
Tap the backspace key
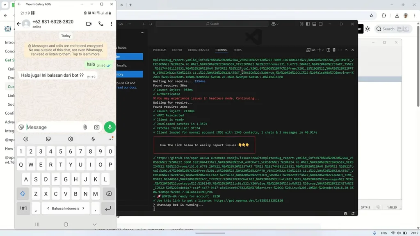[x=109, y=194]
